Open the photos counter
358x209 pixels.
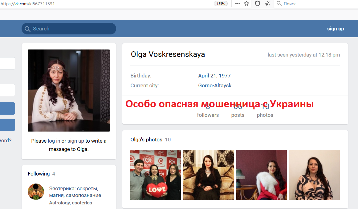click(x=265, y=111)
